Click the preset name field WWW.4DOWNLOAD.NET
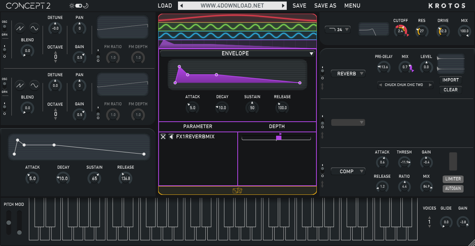The image size is (475, 246). pyautogui.click(x=232, y=6)
